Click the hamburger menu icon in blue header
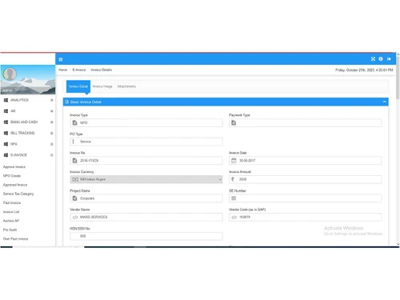The width and height of the screenshot is (400, 300). click(61, 59)
